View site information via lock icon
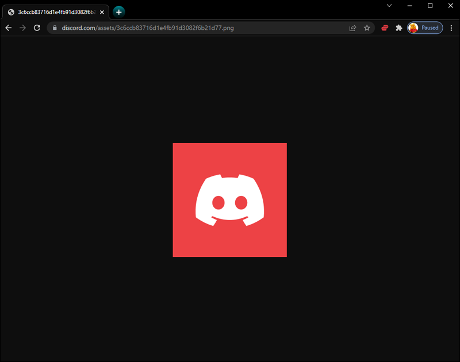The image size is (460, 362). pos(55,28)
